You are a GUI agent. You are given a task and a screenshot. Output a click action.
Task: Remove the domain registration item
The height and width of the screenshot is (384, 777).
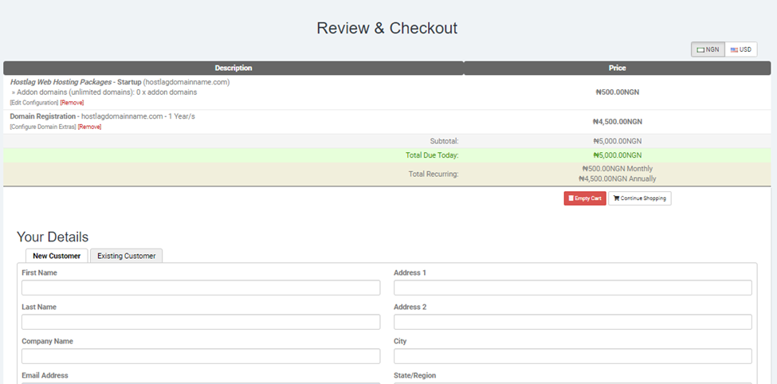coord(89,127)
